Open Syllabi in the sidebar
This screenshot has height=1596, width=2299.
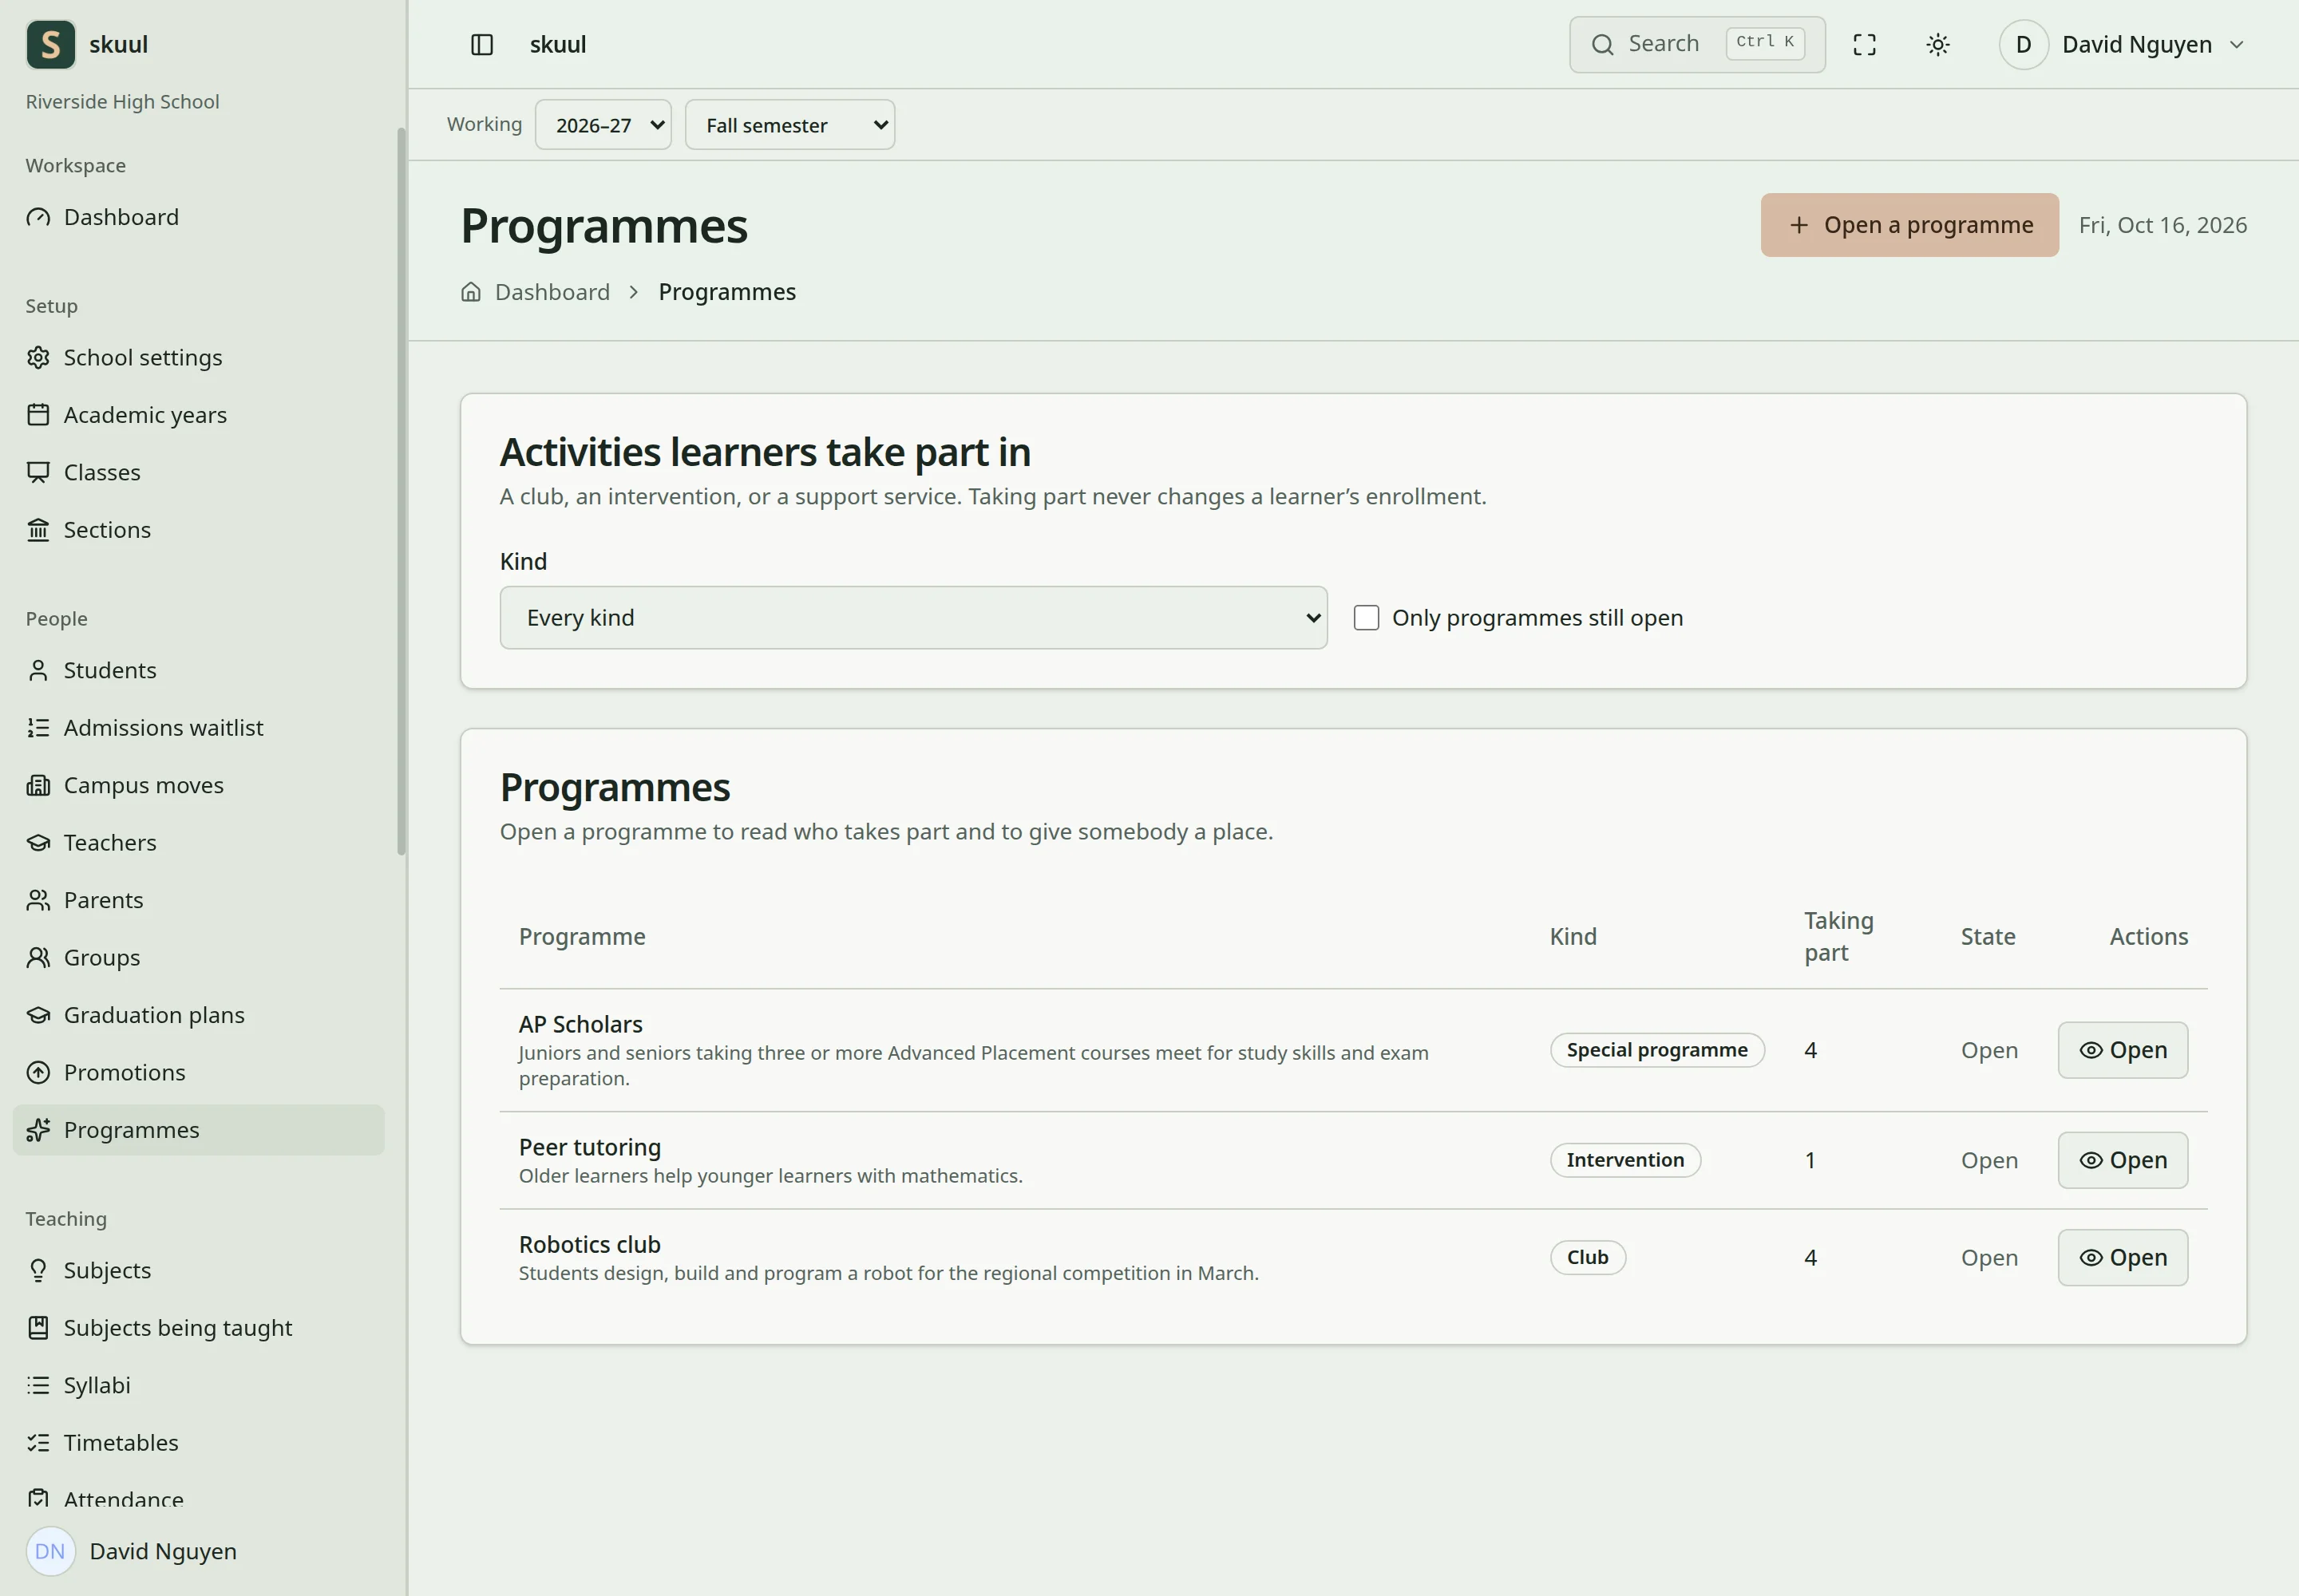(x=199, y=1385)
